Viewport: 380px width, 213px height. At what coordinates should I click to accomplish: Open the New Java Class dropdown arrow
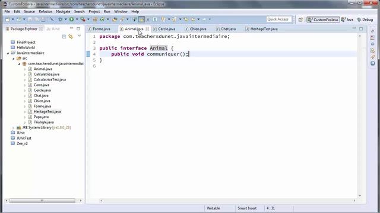coord(107,20)
